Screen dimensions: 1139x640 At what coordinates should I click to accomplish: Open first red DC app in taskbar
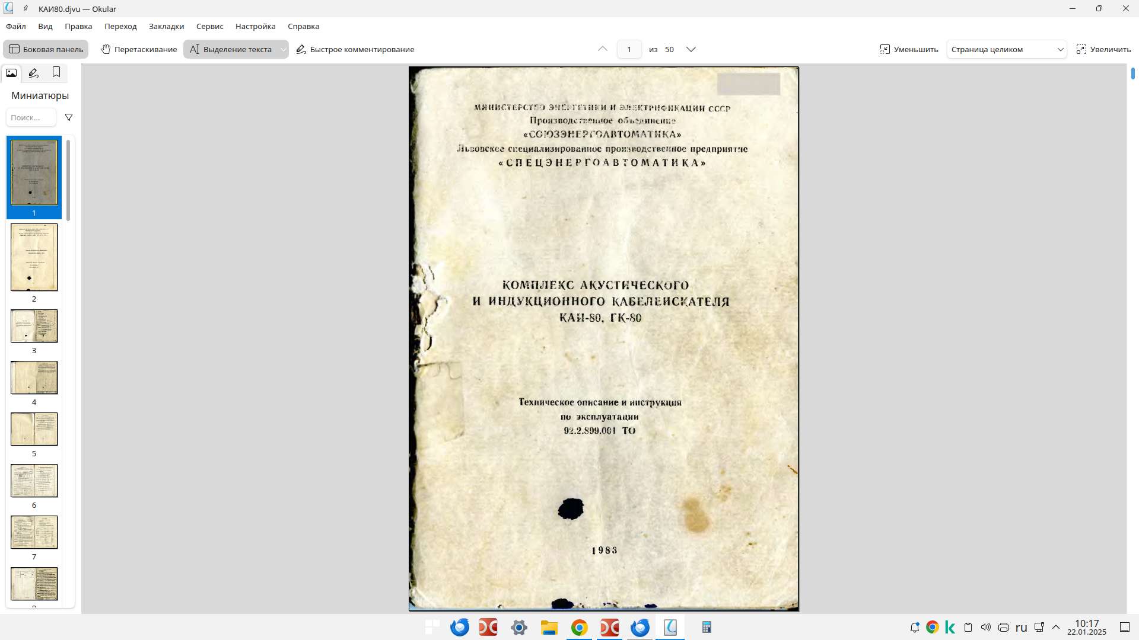click(488, 627)
